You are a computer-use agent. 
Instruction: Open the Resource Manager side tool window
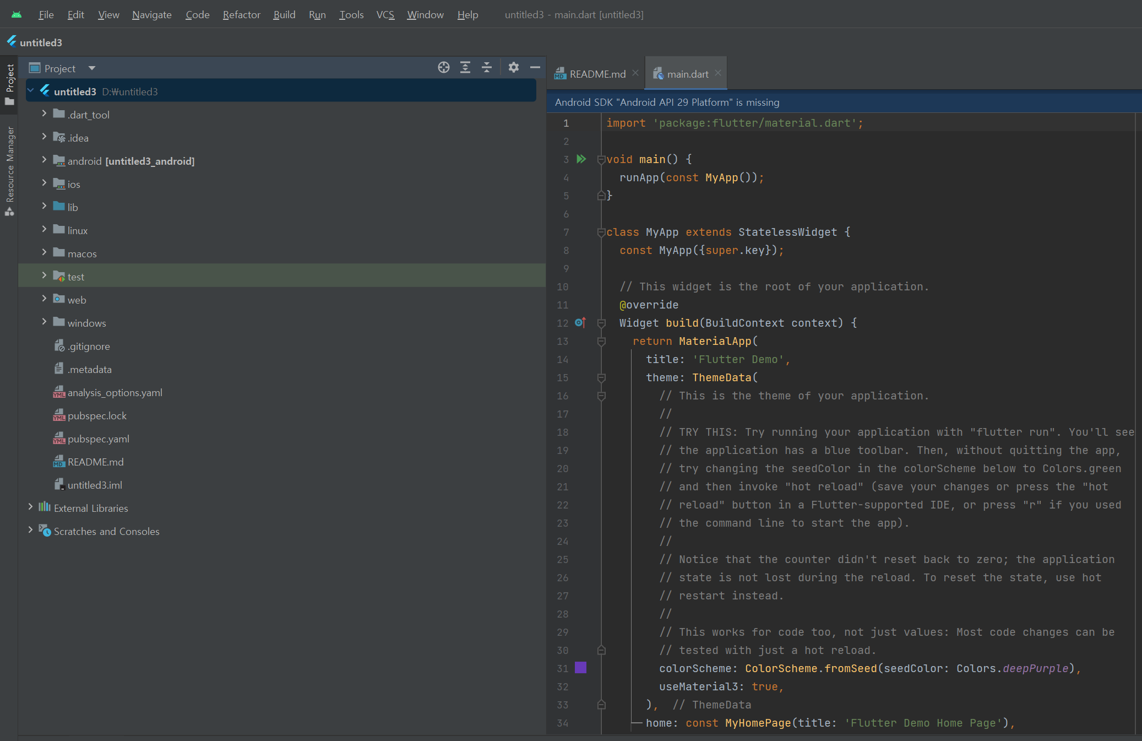[10, 171]
